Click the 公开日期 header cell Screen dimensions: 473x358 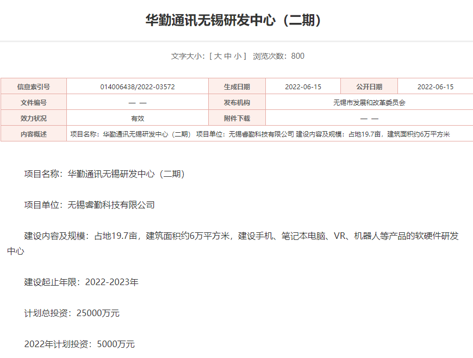point(369,87)
